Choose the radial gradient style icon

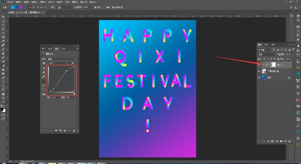pyautogui.click(x=34, y=7)
